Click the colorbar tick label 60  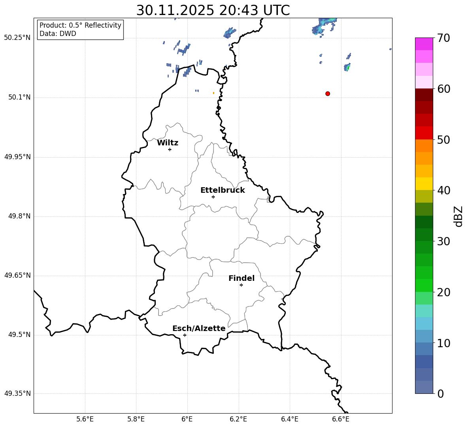tap(444, 89)
